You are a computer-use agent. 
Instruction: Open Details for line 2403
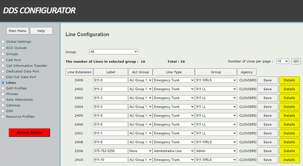tap(289, 98)
